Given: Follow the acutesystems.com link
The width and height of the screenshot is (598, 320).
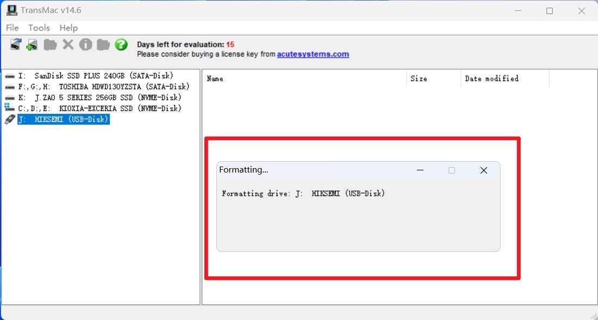Looking at the screenshot, I should 313,54.
